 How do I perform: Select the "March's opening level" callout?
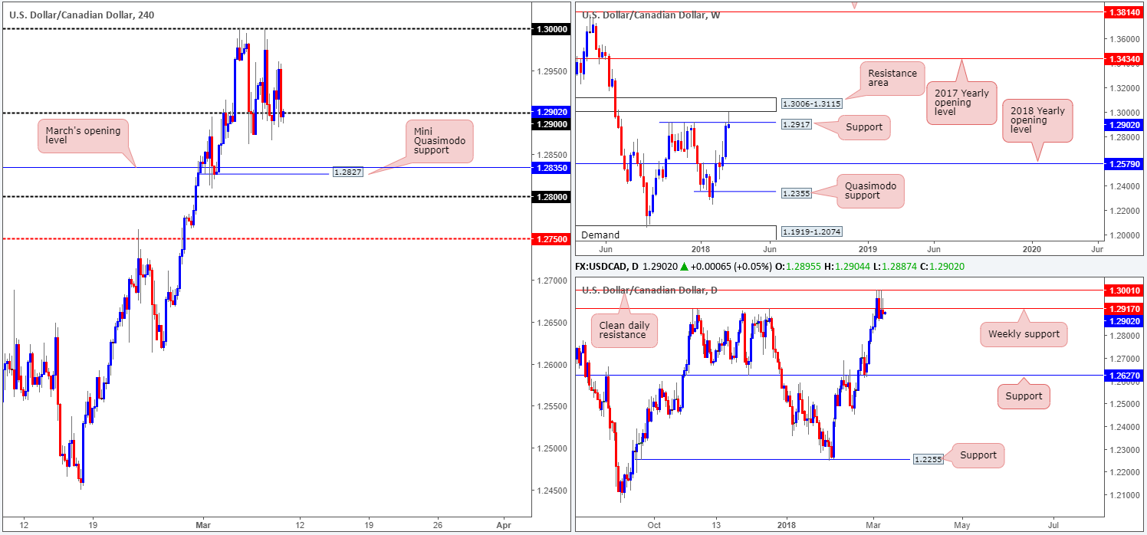(x=82, y=136)
